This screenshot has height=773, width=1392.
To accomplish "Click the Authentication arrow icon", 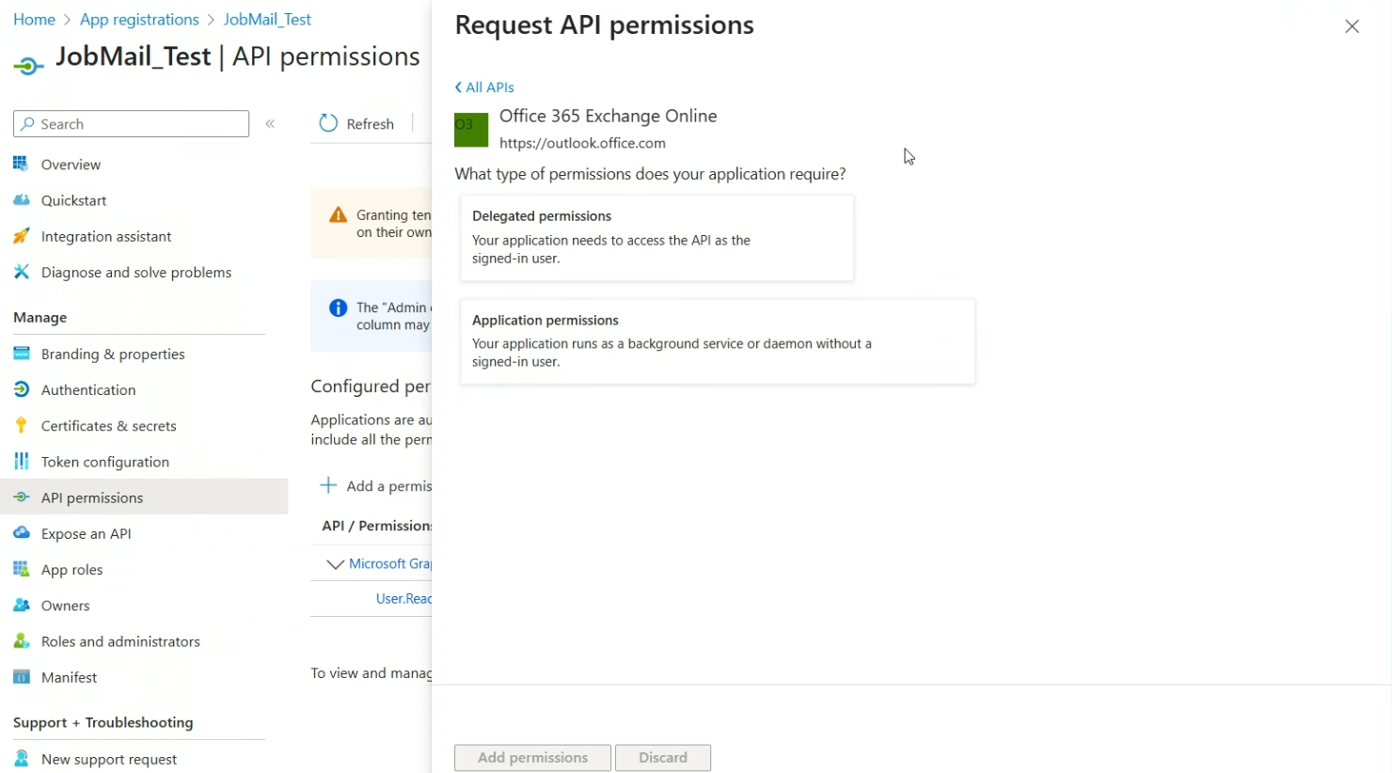I will 21,389.
